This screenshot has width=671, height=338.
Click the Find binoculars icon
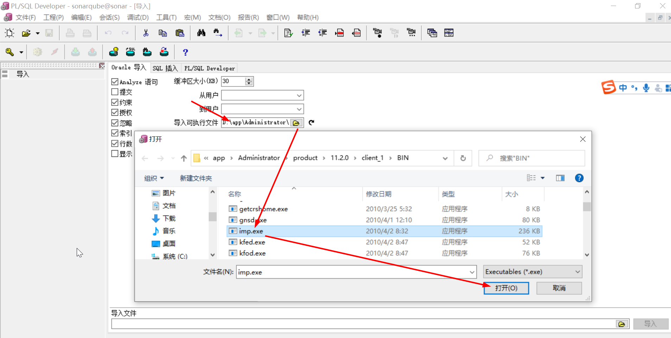(201, 33)
